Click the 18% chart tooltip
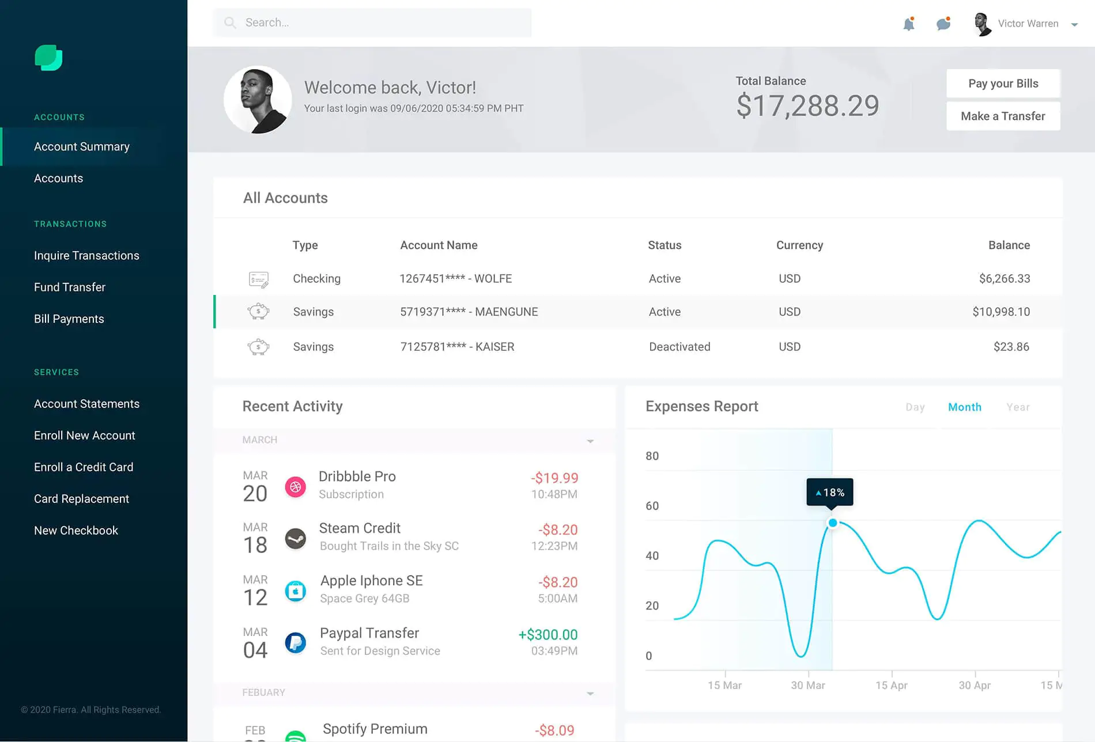Viewport: 1095px width, 742px height. coord(830,493)
